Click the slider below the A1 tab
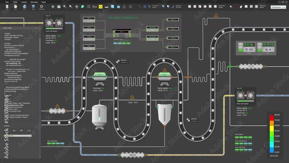289x163 pixels. [x=18, y=136]
